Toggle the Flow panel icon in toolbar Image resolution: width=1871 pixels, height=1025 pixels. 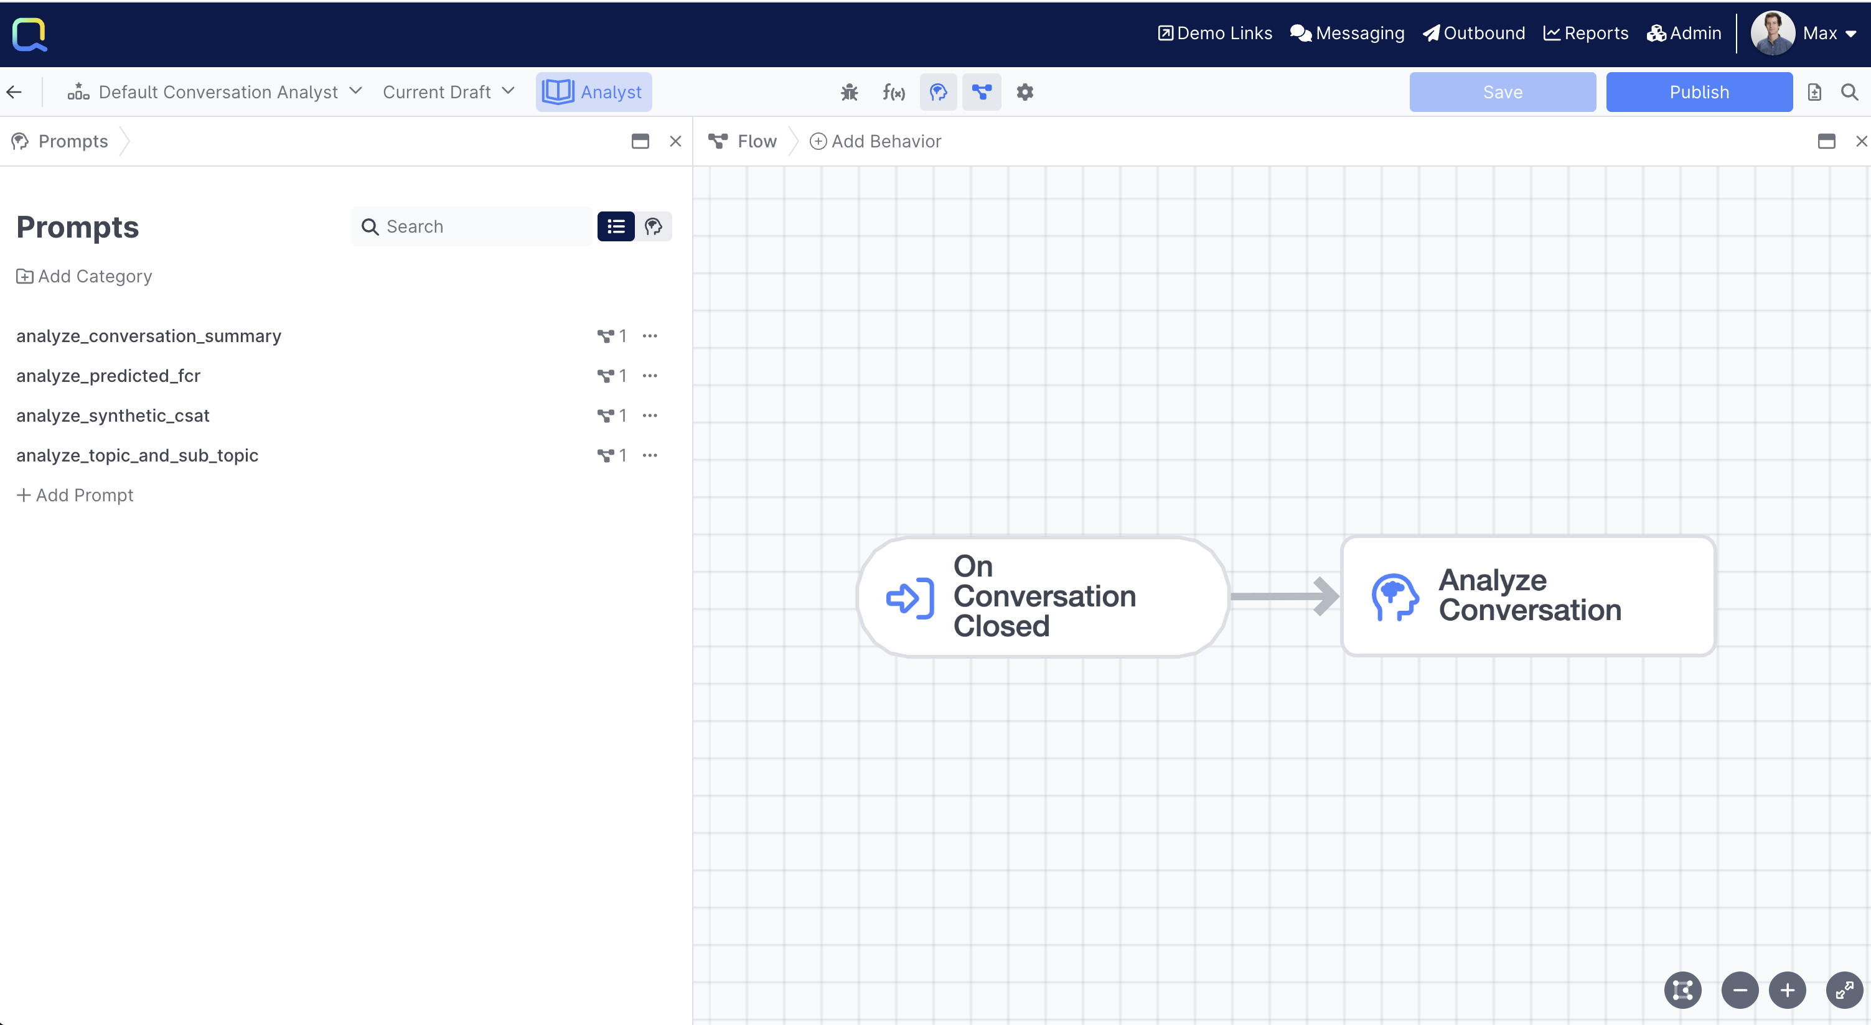tap(982, 92)
